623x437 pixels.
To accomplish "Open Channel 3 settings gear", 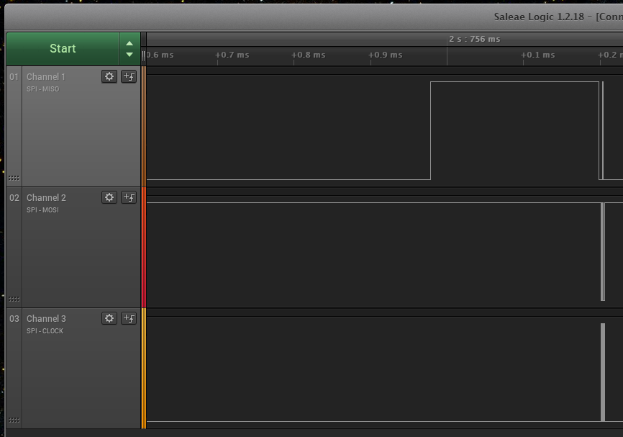I will tap(109, 318).
